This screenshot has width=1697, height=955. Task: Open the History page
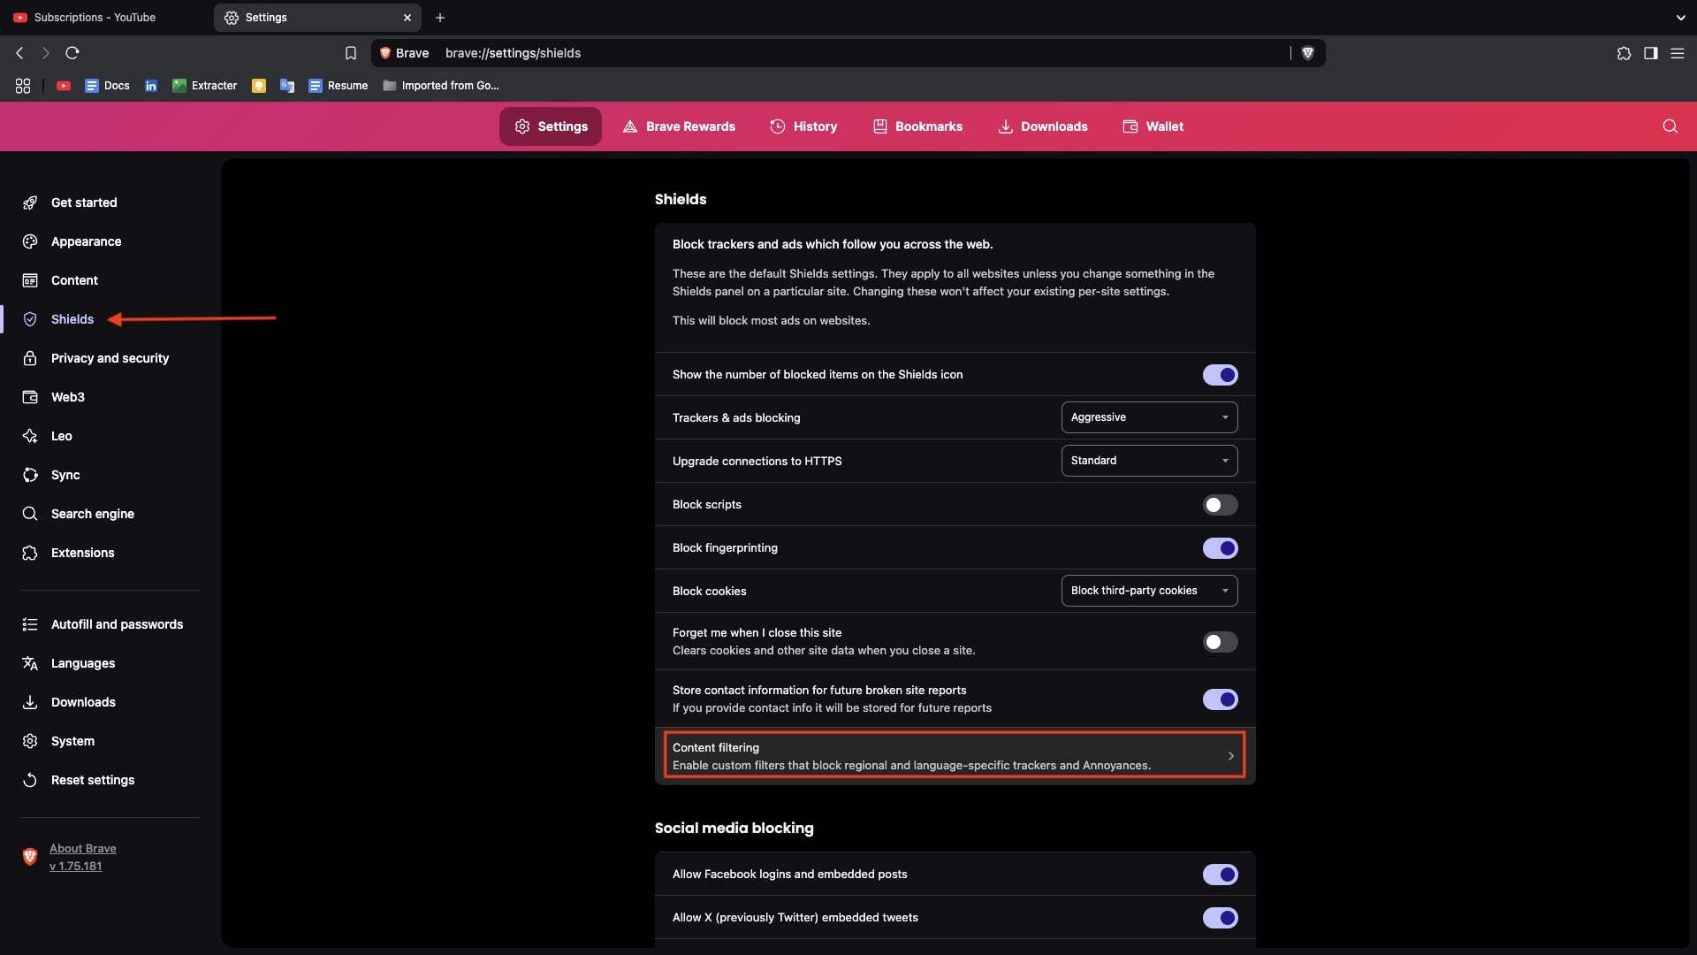coord(803,126)
